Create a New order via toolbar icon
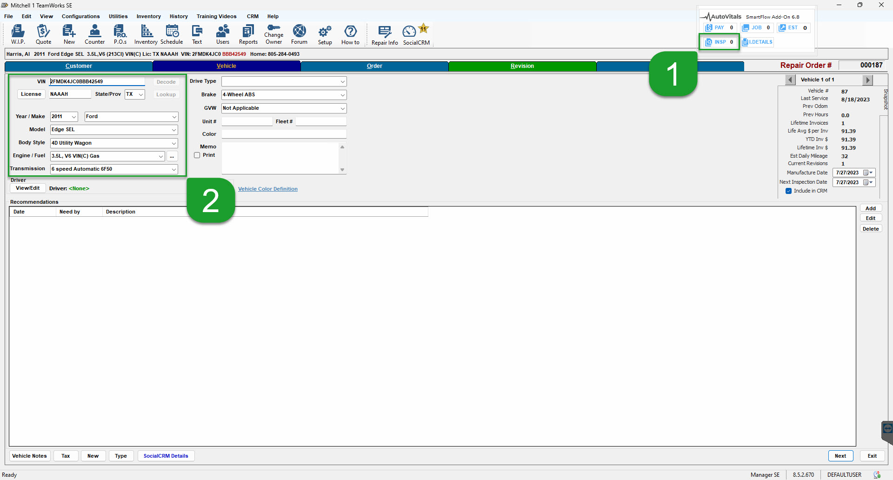 (x=69, y=35)
